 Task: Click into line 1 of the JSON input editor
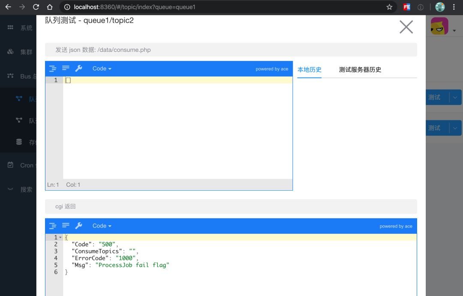coord(178,80)
